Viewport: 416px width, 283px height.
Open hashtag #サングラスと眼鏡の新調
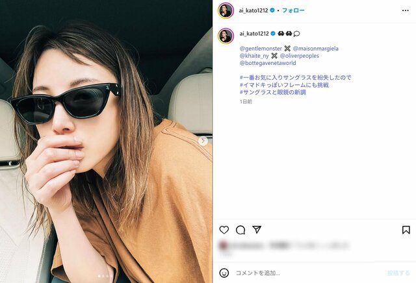click(273, 92)
